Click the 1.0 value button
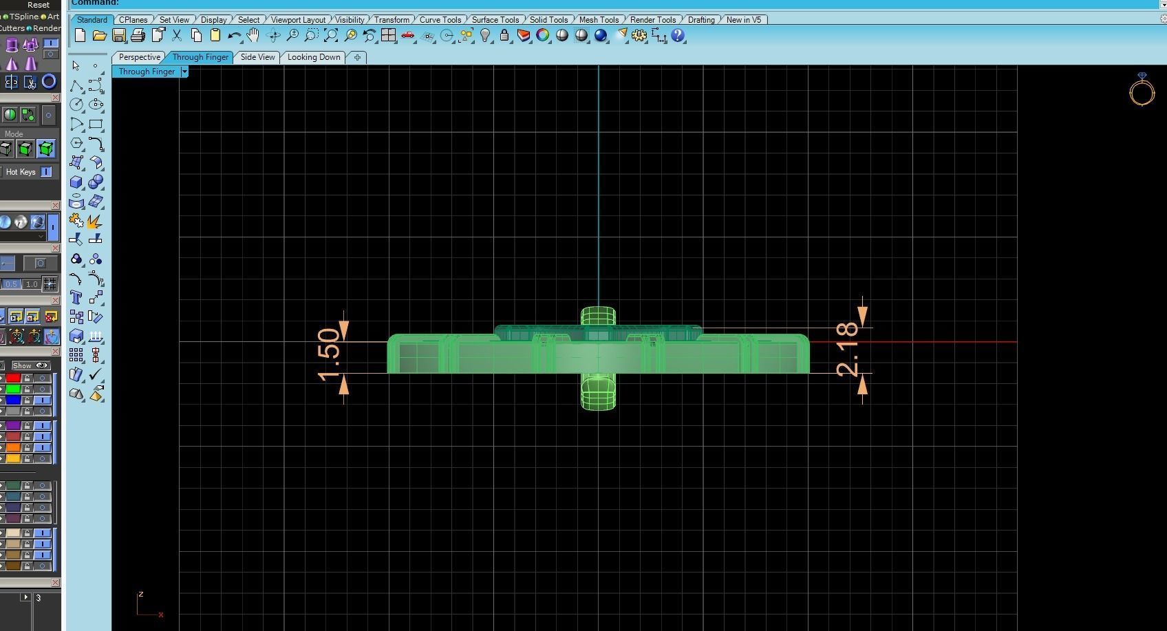1167x631 pixels. coord(31,284)
